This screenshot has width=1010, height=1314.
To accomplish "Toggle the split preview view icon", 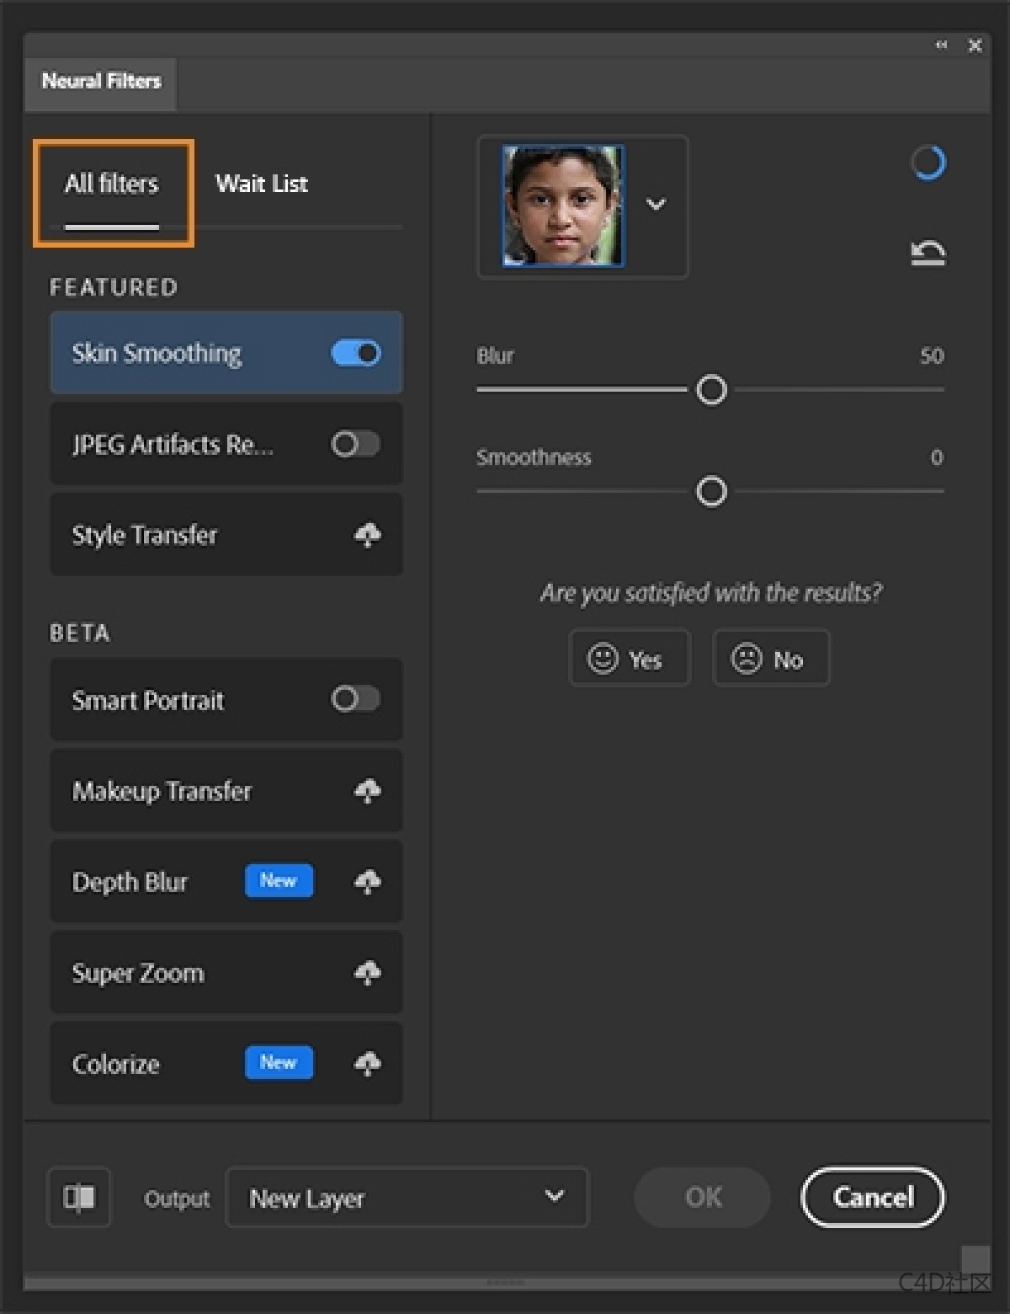I will click(x=78, y=1197).
